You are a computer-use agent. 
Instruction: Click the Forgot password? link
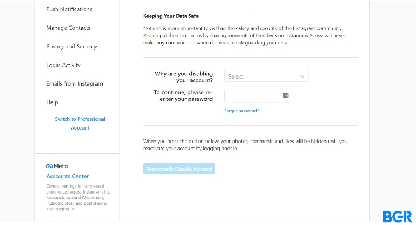[241, 111]
